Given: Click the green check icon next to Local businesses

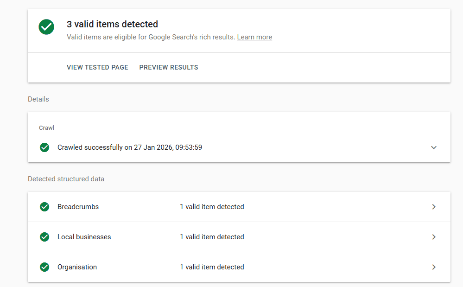Looking at the screenshot, I should 44,237.
